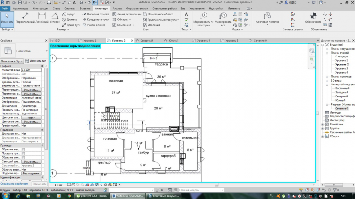Select Уровень 3 in project browser
Viewport: 355px width, 199px height.
[x=341, y=69]
